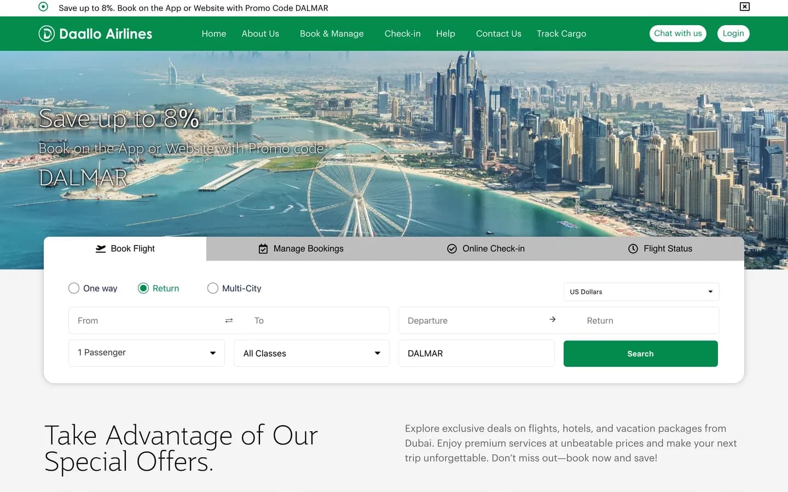
Task: Open the About Us menu item
Action: point(260,34)
